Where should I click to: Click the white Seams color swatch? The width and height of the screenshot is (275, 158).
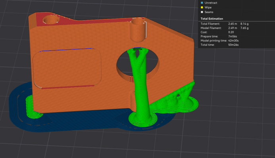coord(202,12)
